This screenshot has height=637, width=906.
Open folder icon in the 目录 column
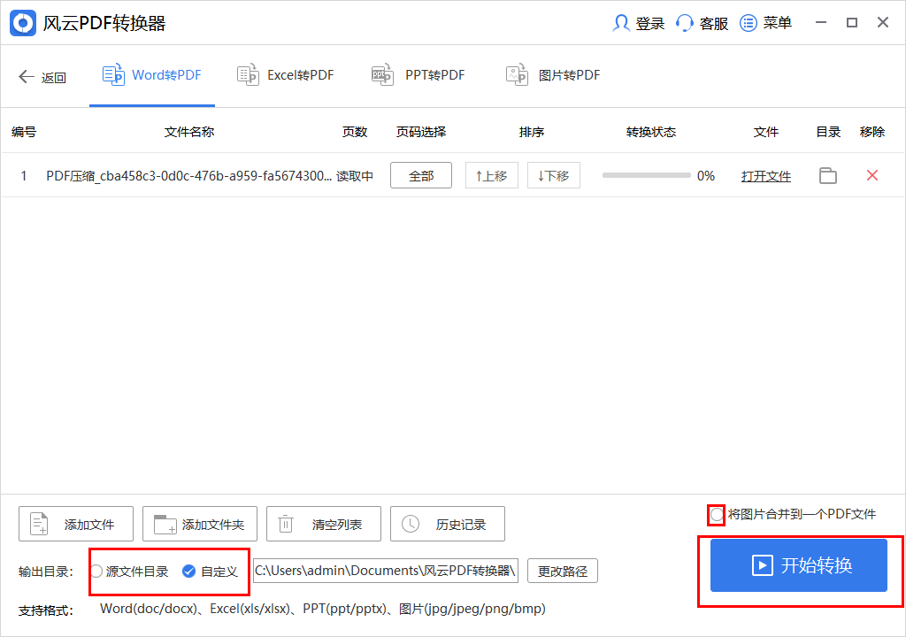(x=827, y=175)
